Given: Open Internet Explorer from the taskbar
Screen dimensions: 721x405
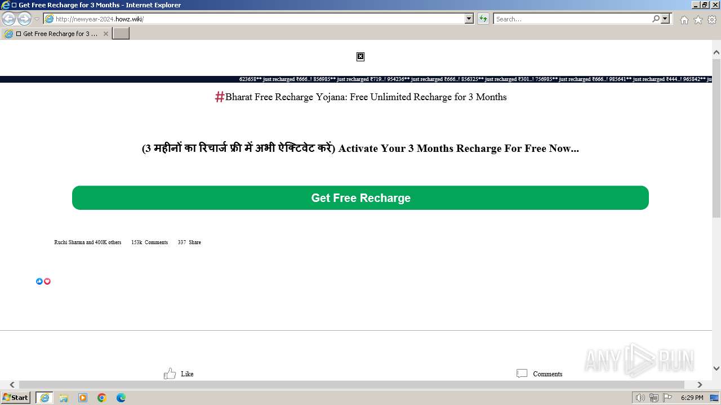Looking at the screenshot, I should coord(44,398).
